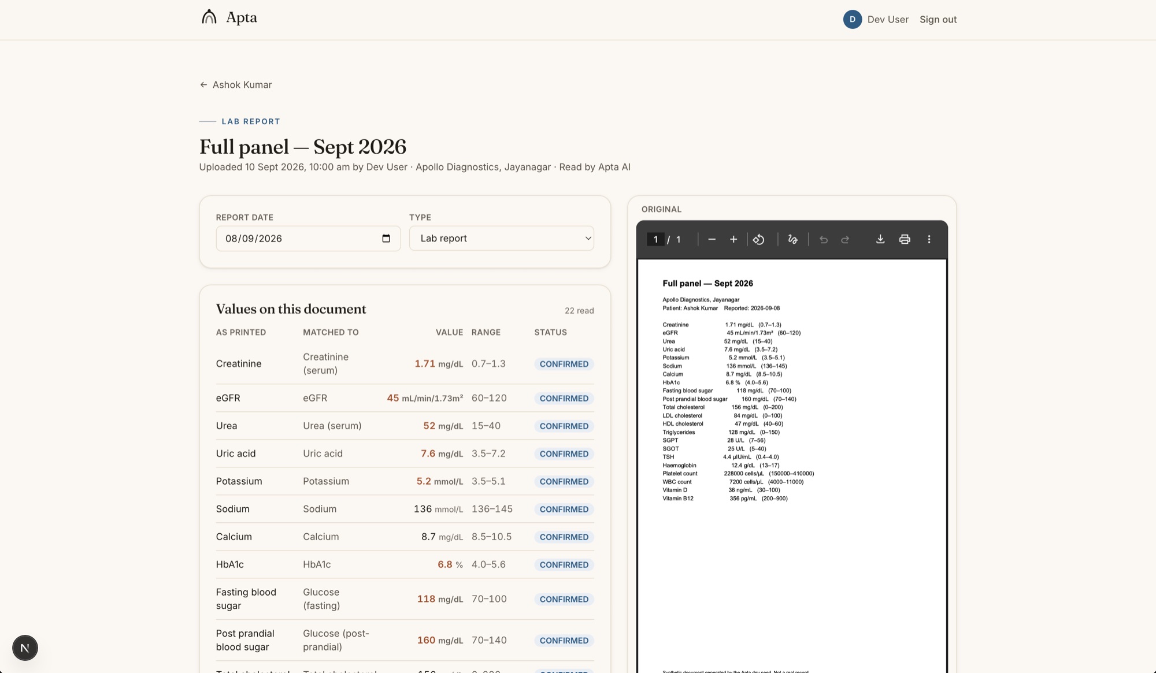
Task: Click the PDF page number box
Action: (655, 239)
